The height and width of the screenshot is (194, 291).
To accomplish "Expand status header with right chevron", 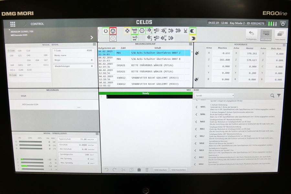I will tap(92, 38).
